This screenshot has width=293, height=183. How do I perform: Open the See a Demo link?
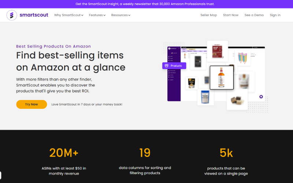tap(254, 15)
